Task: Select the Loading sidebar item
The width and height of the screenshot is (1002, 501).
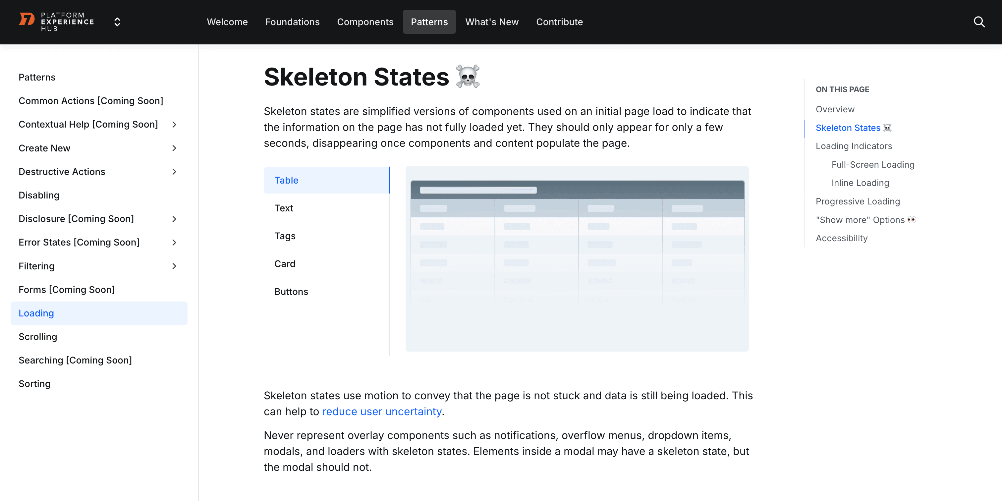Action: coord(99,313)
